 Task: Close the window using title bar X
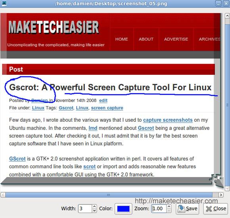(x=226, y=4)
